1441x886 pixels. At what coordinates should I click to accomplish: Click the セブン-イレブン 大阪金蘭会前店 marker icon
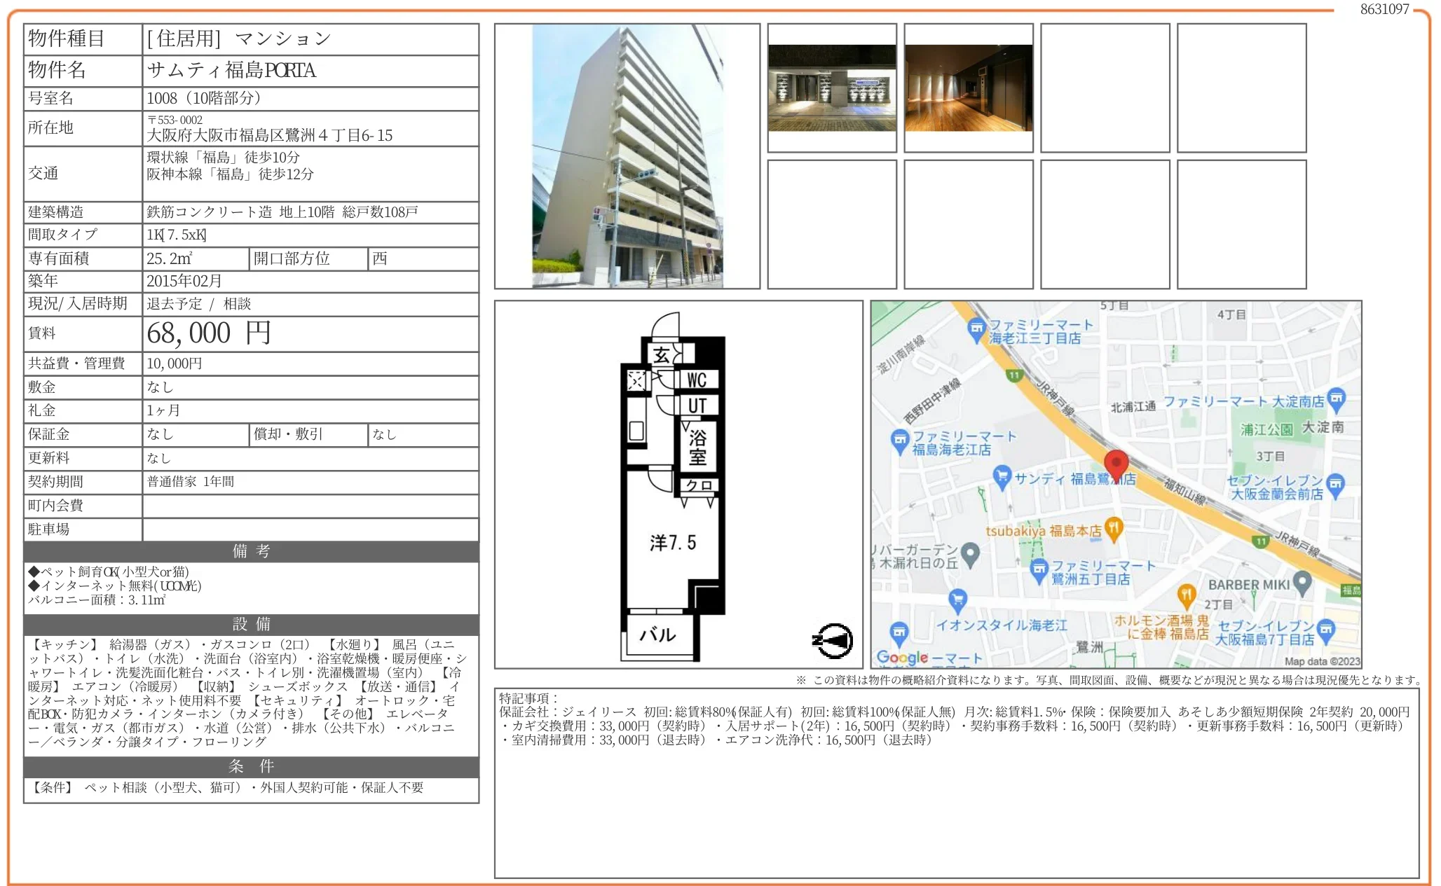(x=1336, y=484)
